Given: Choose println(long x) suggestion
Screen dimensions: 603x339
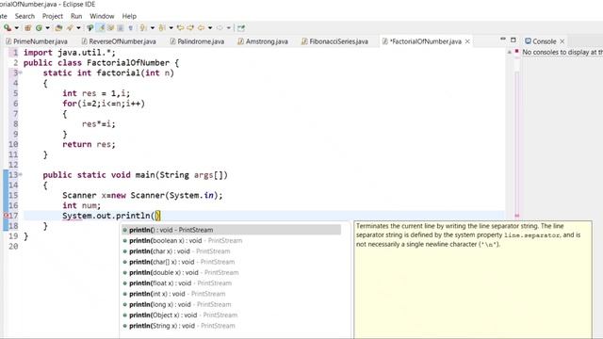Looking at the screenshot, I should click(231, 304).
